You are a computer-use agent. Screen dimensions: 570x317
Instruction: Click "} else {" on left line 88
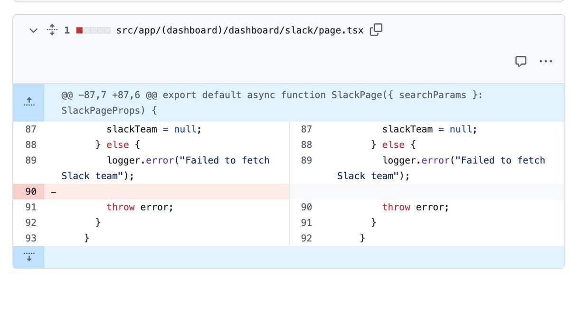[x=118, y=144]
